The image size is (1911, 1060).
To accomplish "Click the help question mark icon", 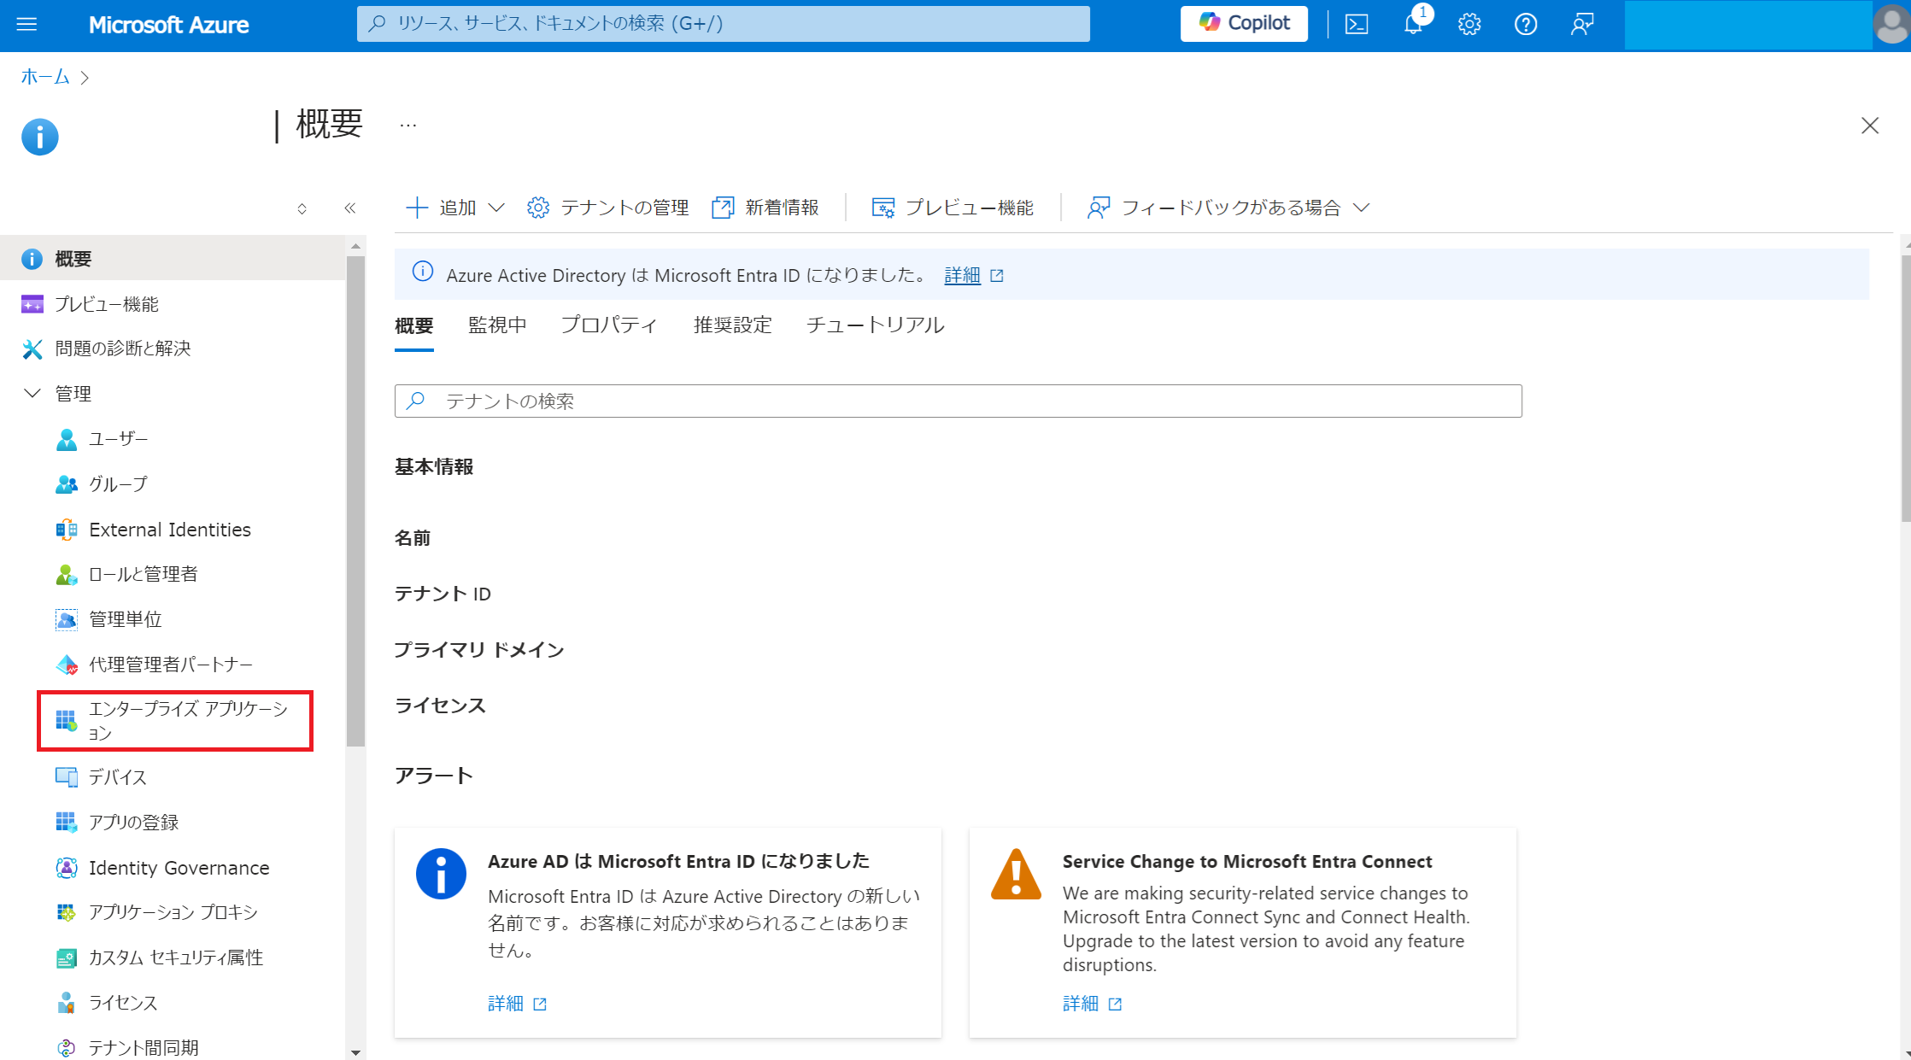I will (x=1526, y=24).
